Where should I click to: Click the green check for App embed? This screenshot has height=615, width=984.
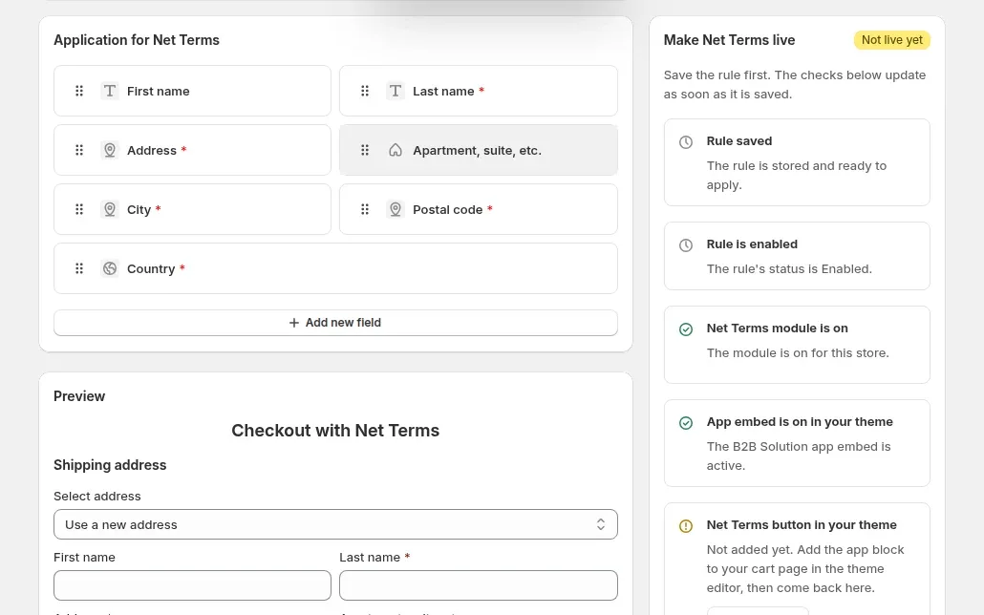(x=686, y=423)
